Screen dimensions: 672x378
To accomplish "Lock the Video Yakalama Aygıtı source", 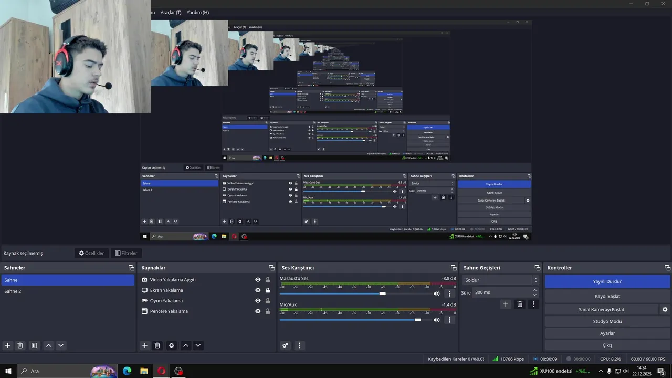I will tap(268, 280).
